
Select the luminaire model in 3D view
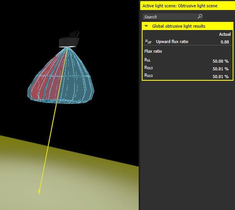pos(69,40)
